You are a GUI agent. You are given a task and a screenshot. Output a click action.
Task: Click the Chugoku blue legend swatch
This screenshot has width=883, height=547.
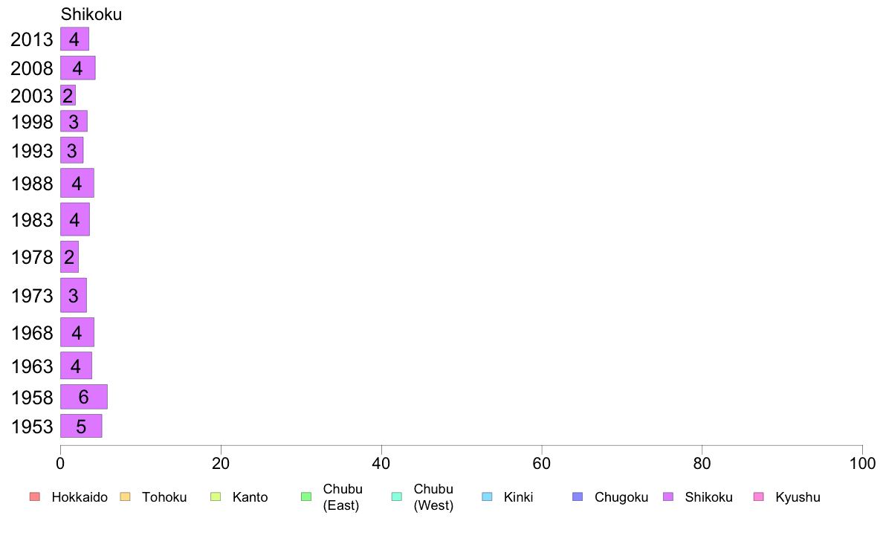point(578,497)
